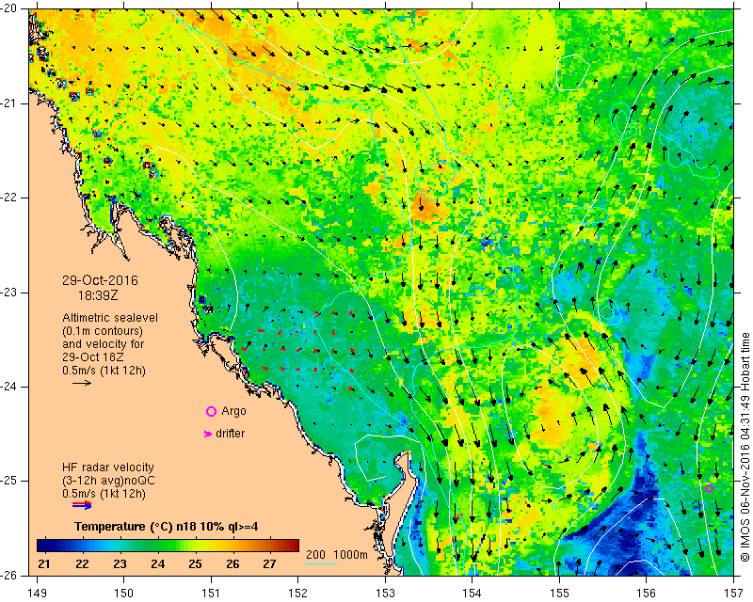Click the magenta drifter legend marker

(207, 434)
